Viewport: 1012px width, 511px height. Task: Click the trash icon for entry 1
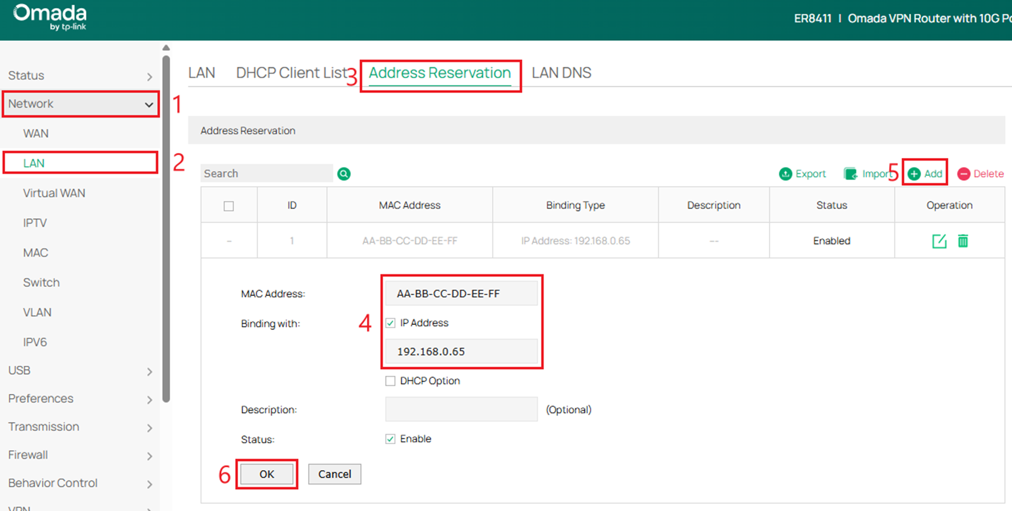pos(963,241)
